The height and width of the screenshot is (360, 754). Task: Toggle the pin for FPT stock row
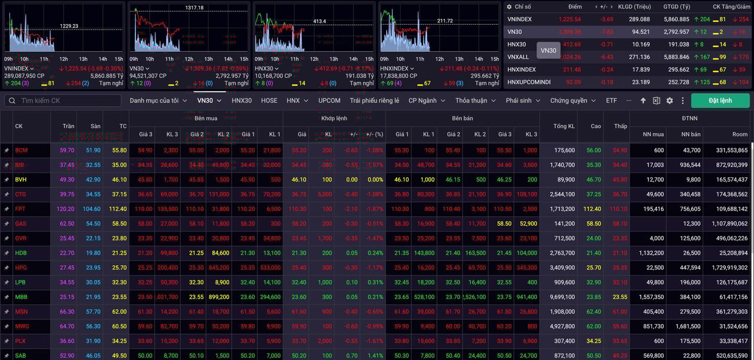6,209
